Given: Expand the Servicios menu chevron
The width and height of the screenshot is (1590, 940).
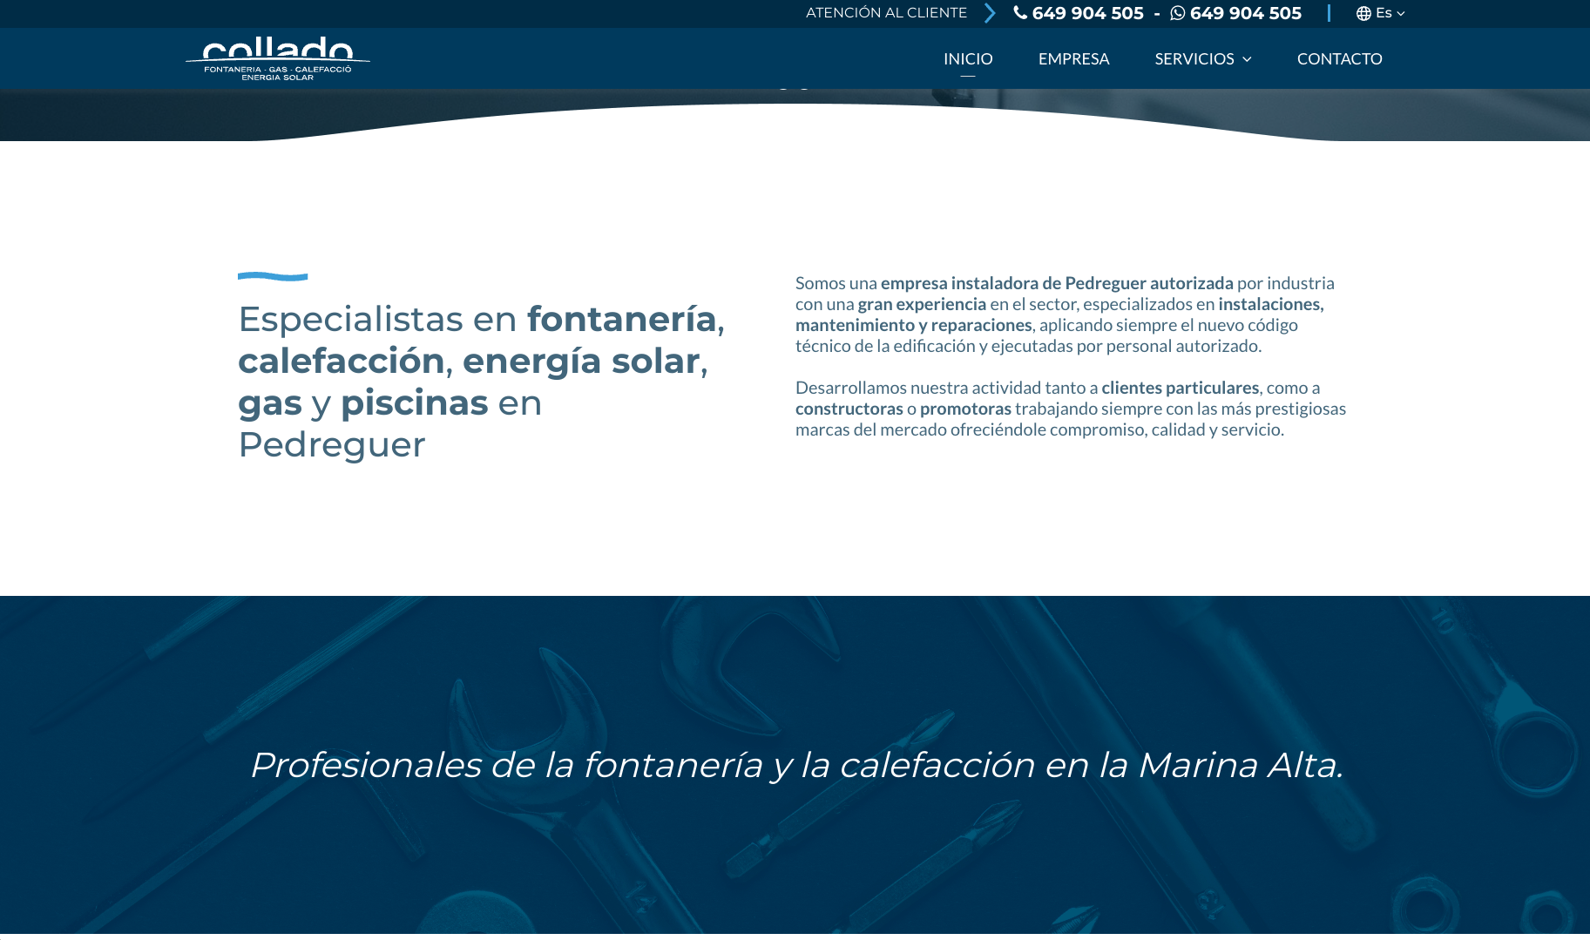Looking at the screenshot, I should tap(1247, 59).
